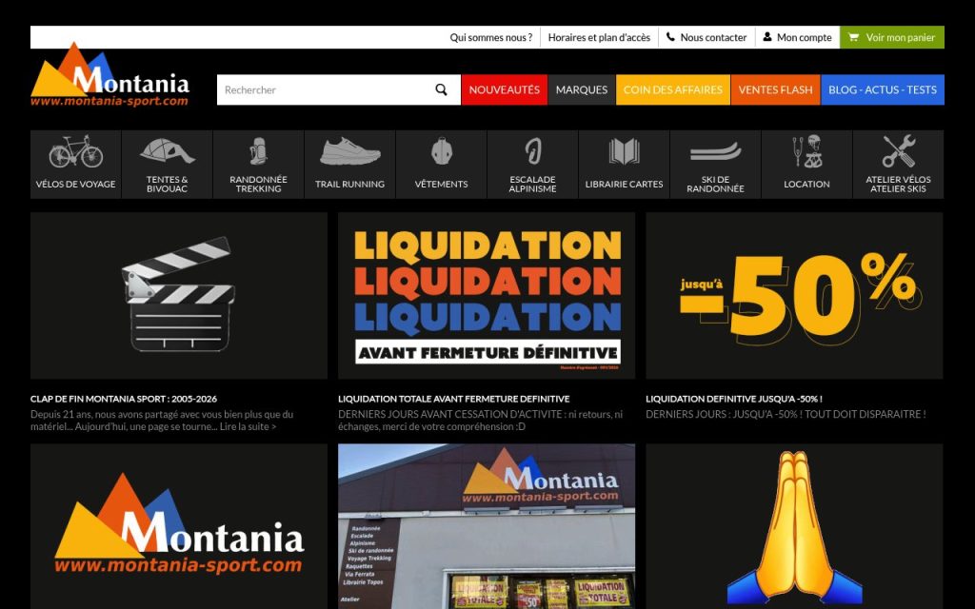Open the Montania logo home link
Image resolution: width=975 pixels, height=609 pixels.
pyautogui.click(x=110, y=75)
